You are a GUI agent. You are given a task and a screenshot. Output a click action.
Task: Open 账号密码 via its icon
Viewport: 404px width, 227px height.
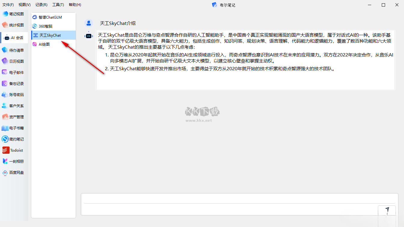tap(5, 95)
